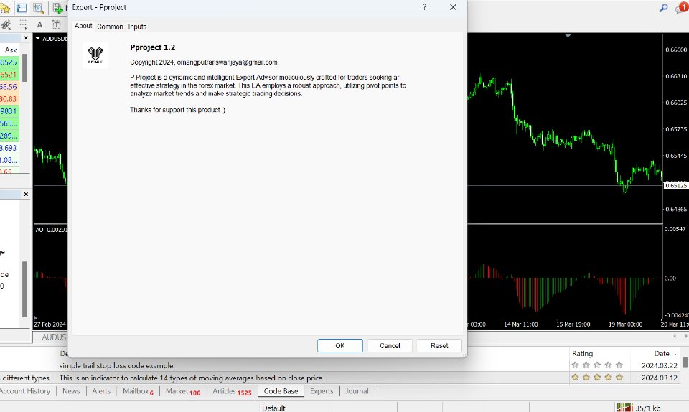Screen dimensions: 689x412
Task: Click the Ask column header in Market Watch
Action: [11, 50]
